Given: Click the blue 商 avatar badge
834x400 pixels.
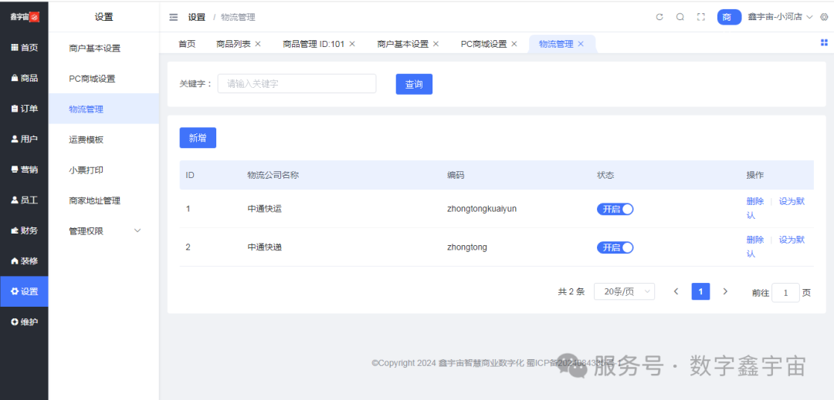Looking at the screenshot, I should pos(729,17).
